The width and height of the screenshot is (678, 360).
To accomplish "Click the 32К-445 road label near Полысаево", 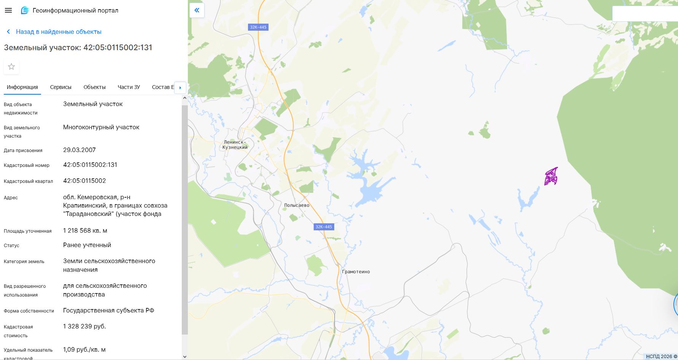I will 324,227.
